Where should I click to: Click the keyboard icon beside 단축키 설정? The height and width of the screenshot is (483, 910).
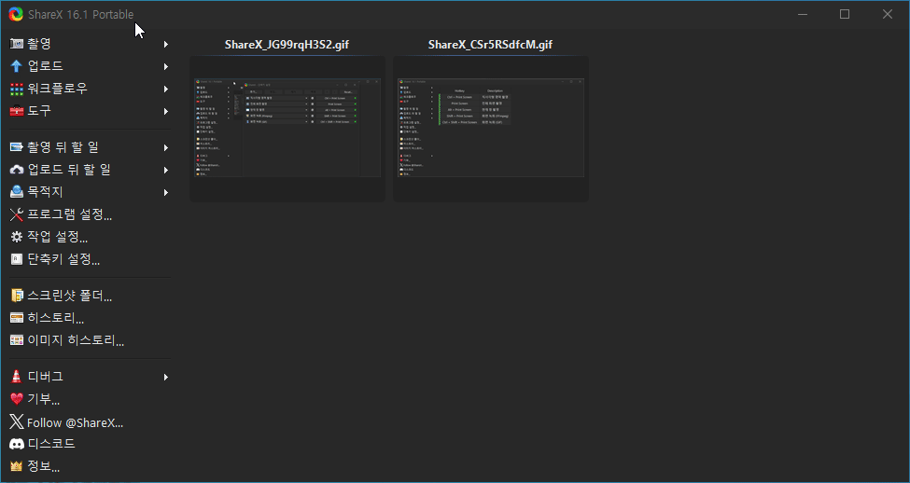(16, 259)
